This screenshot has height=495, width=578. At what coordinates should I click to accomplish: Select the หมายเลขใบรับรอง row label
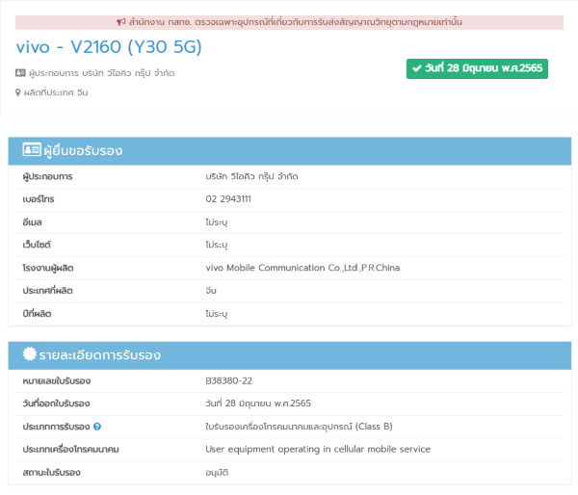tap(57, 381)
